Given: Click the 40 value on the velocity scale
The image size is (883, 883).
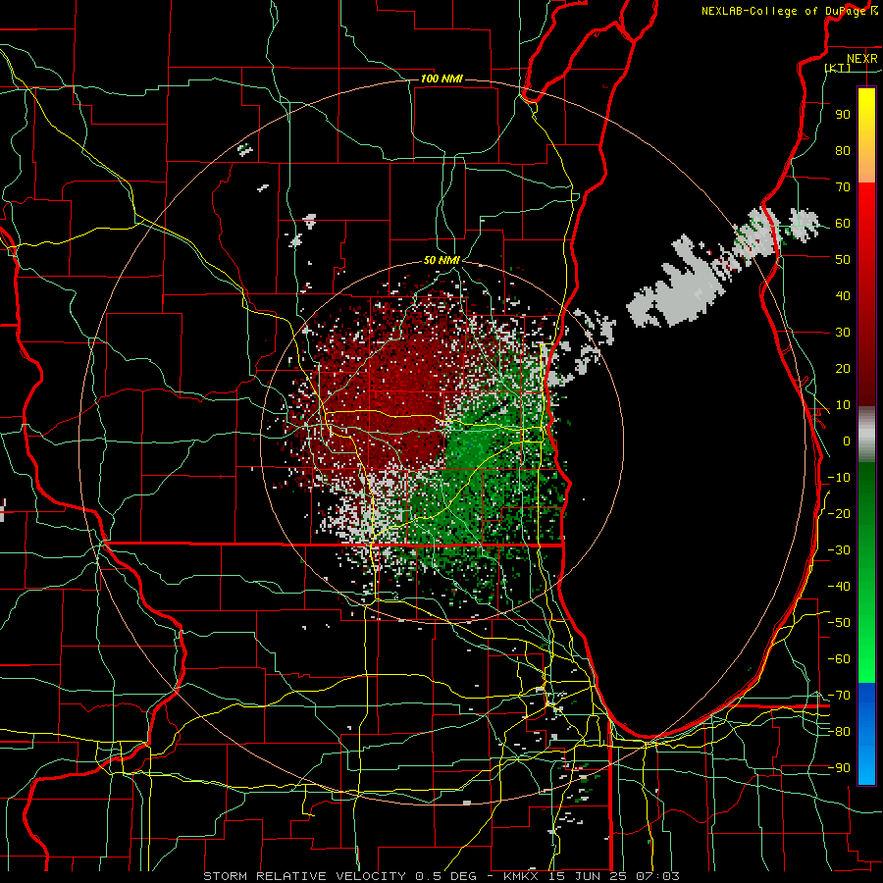Looking at the screenshot, I should tap(843, 295).
